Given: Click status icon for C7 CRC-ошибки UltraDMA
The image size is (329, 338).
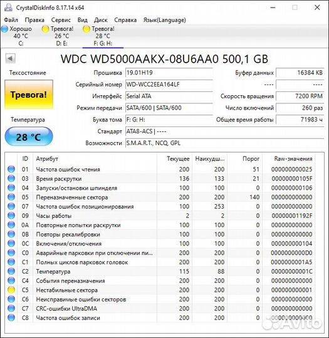Looking at the screenshot, I should click(11, 309).
